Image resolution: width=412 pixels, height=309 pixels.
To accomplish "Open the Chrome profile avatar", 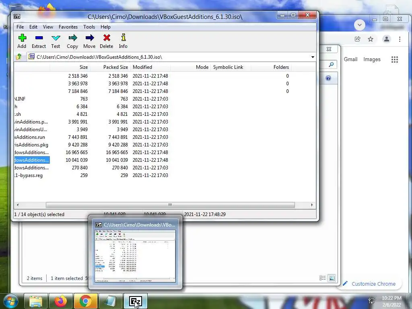I will [x=387, y=39].
